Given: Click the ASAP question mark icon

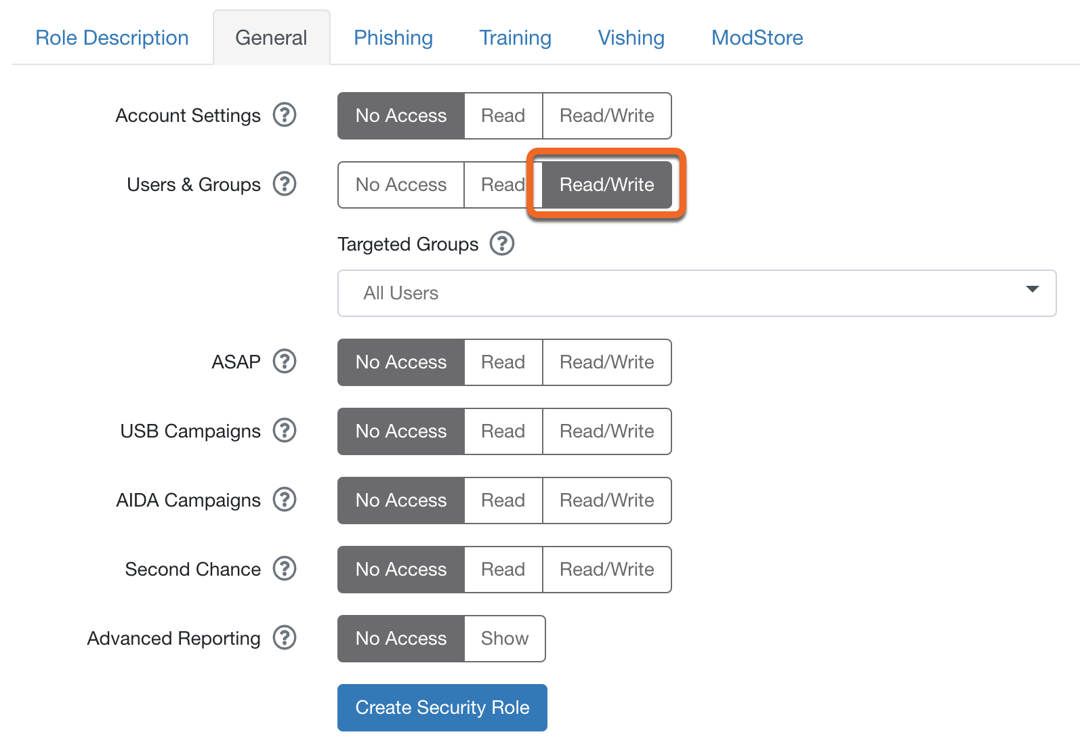Looking at the screenshot, I should (285, 361).
